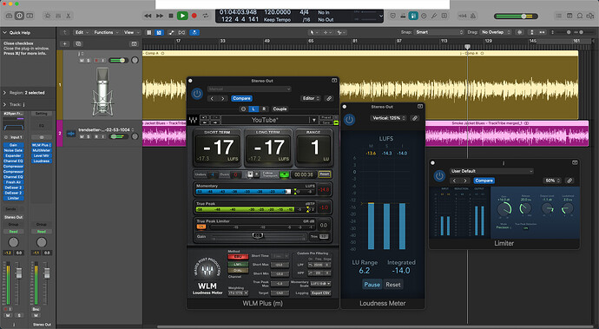Screen dimensions: 599x329
Task: Toggle power button of Loudness Meter plug-in
Action: click(x=349, y=120)
